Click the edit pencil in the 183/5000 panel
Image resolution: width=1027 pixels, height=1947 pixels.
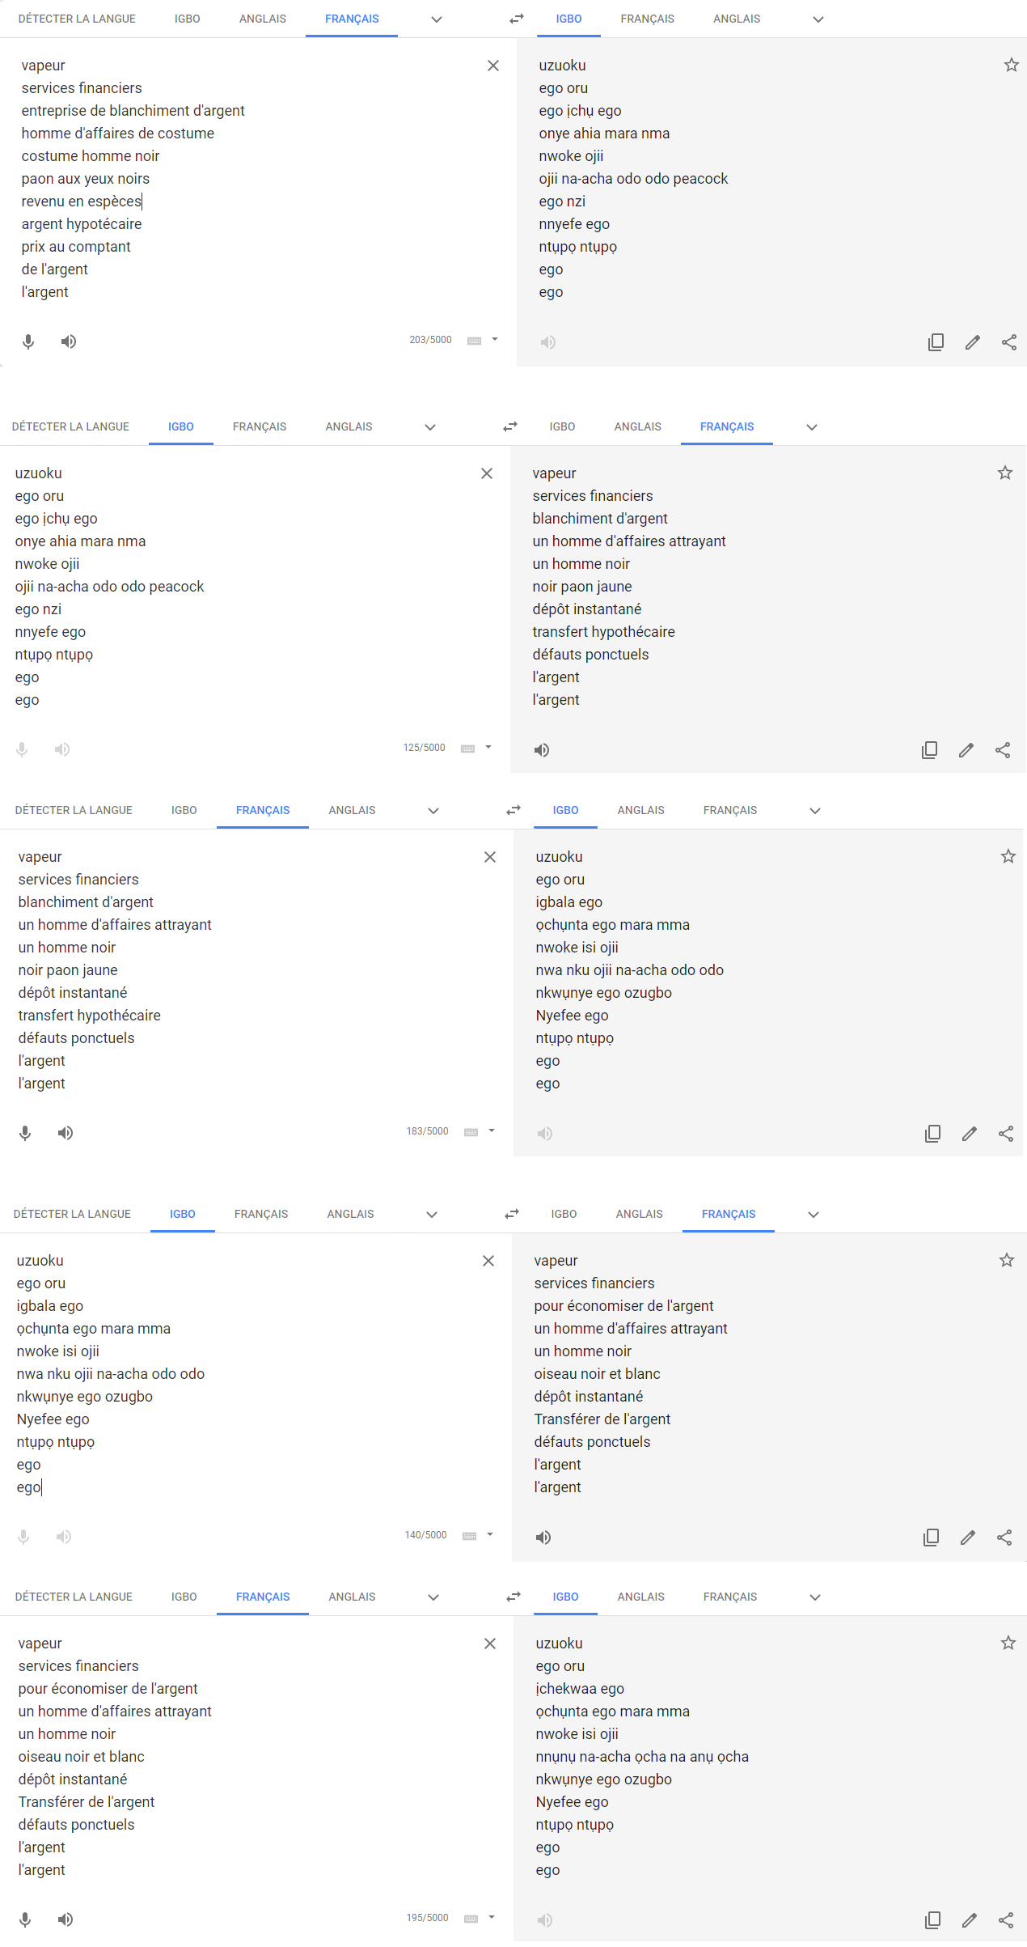tap(970, 1134)
